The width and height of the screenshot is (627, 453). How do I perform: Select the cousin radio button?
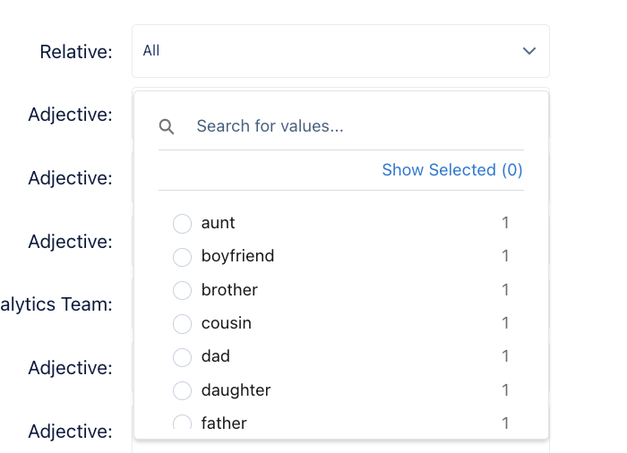(x=182, y=323)
